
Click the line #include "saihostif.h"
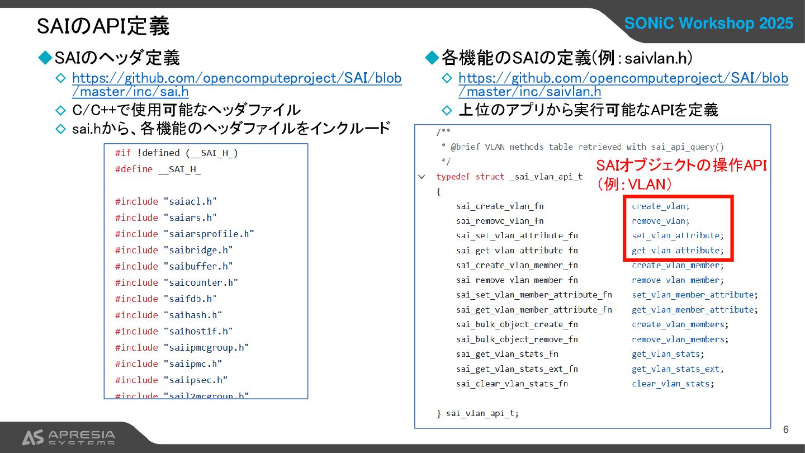pyautogui.click(x=174, y=331)
